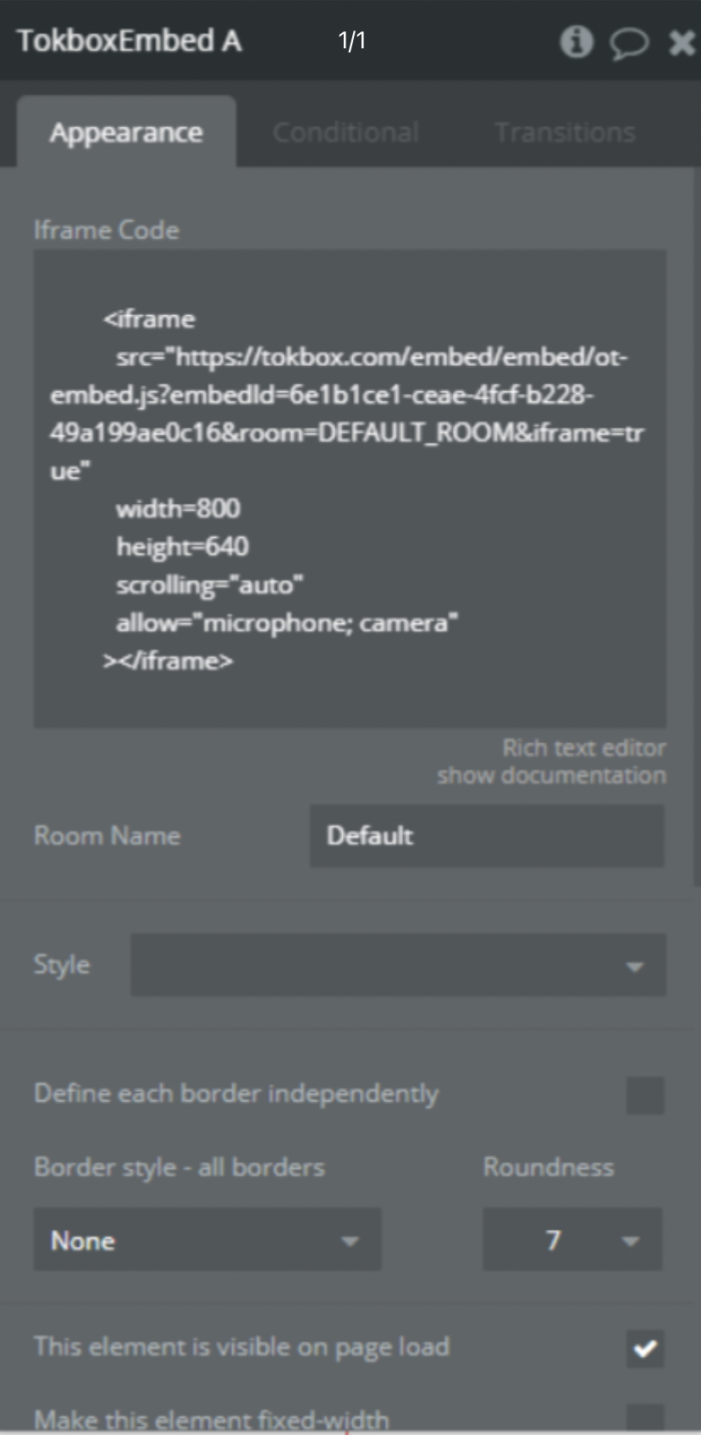Open the Transitions tab
Viewport: 701px width, 1435px height.
pos(565,132)
